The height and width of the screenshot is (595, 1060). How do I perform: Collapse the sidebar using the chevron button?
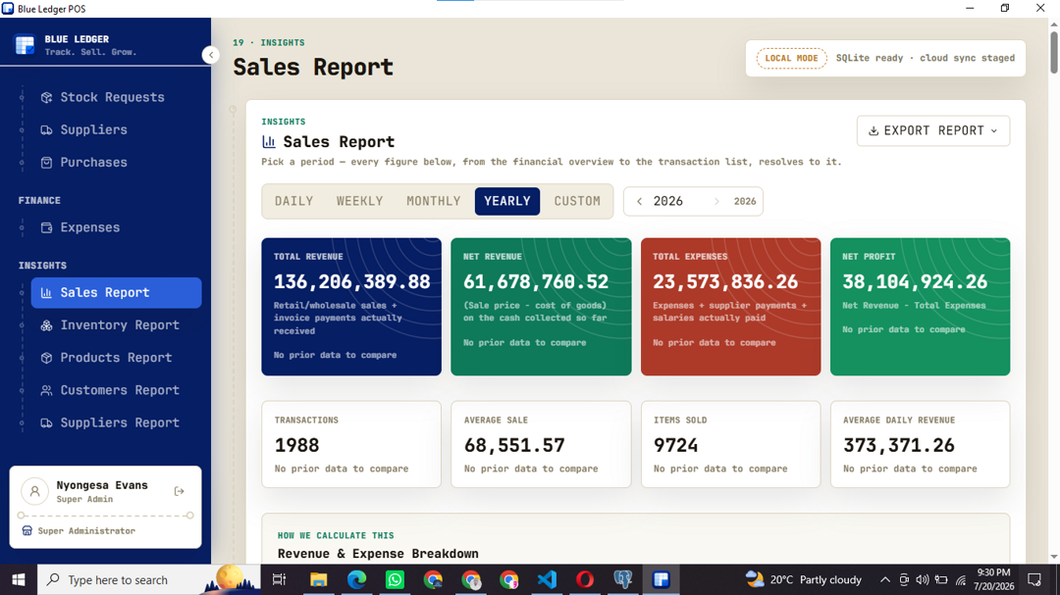(x=211, y=55)
